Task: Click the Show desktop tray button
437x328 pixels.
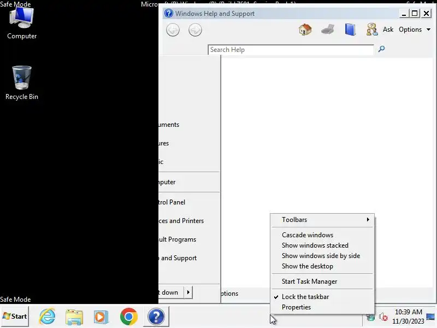Action: tap(430, 317)
